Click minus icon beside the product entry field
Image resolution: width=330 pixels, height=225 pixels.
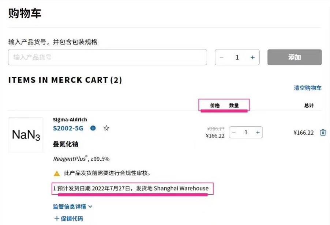[x=222, y=57]
